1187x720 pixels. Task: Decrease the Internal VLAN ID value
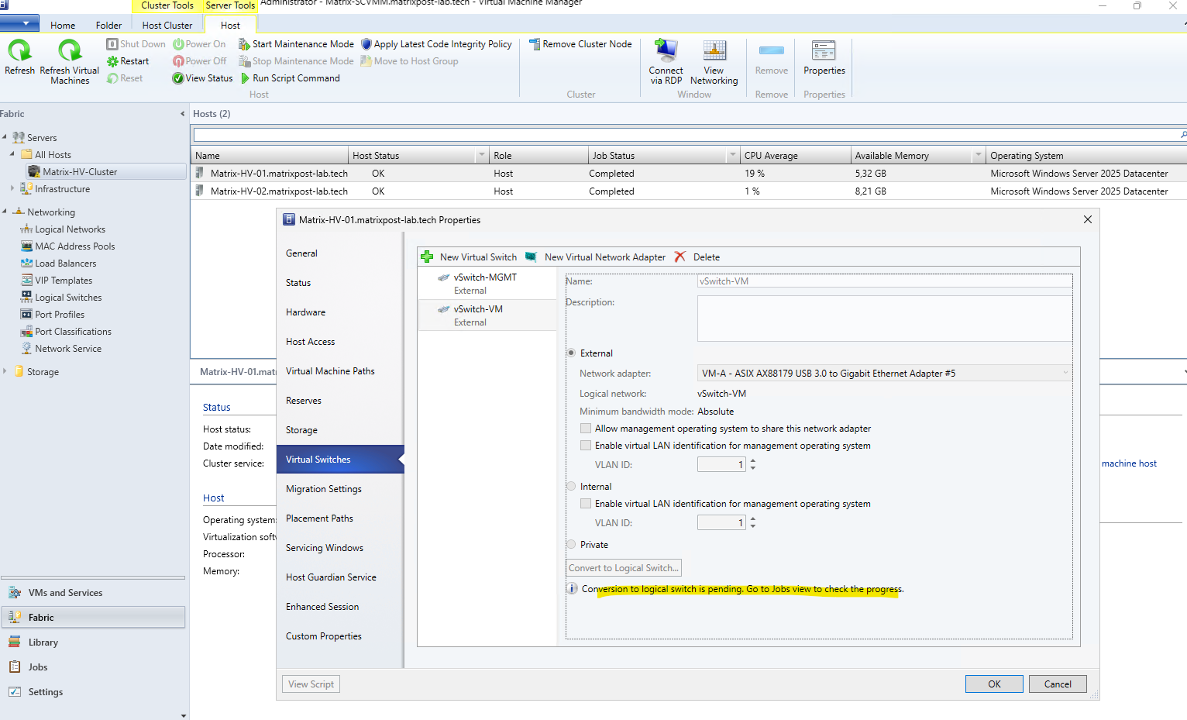[753, 526]
